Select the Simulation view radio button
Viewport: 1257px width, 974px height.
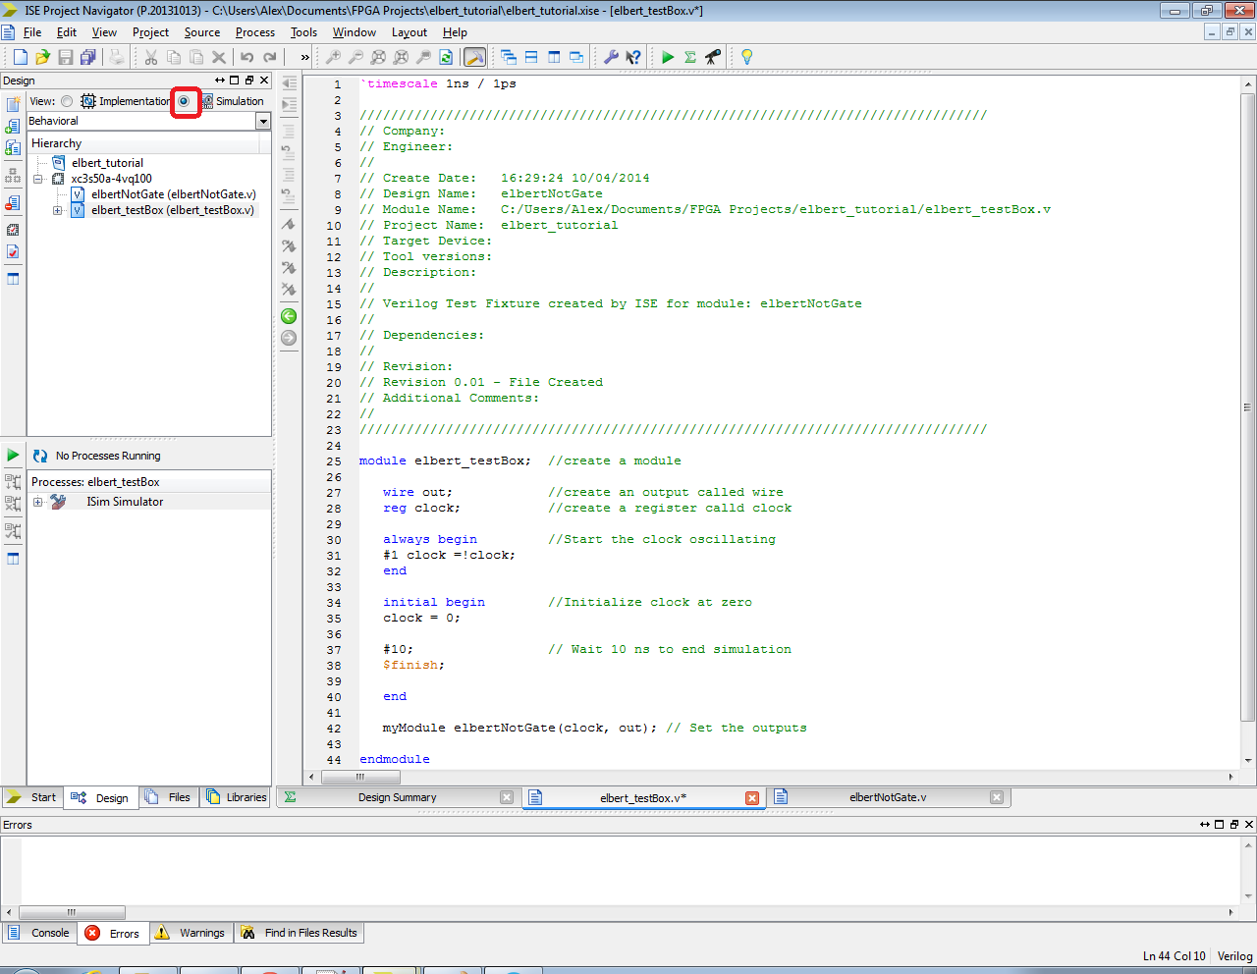[184, 101]
